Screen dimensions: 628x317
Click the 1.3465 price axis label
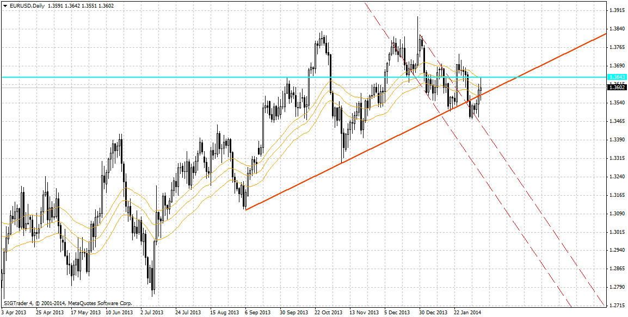[x=618, y=121]
